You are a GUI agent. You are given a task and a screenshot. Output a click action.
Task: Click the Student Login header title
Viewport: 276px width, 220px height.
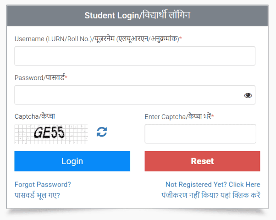(111, 16)
